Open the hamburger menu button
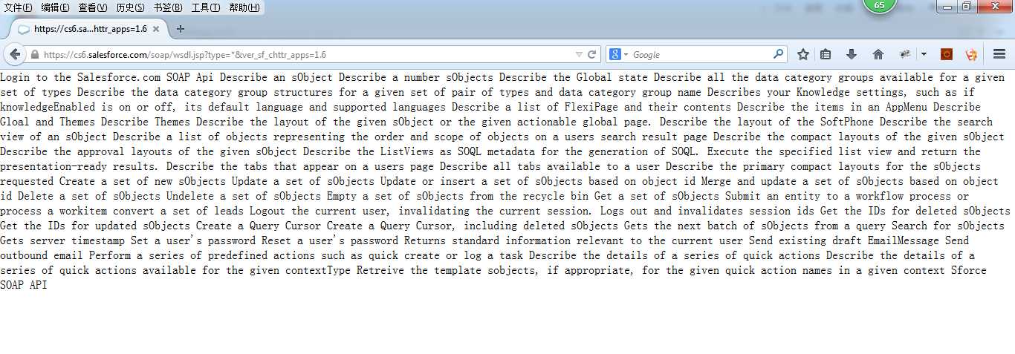The image size is (1015, 354). pos(999,54)
